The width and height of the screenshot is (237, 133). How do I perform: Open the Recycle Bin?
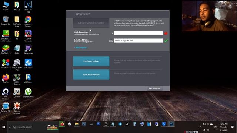tap(6, 21)
